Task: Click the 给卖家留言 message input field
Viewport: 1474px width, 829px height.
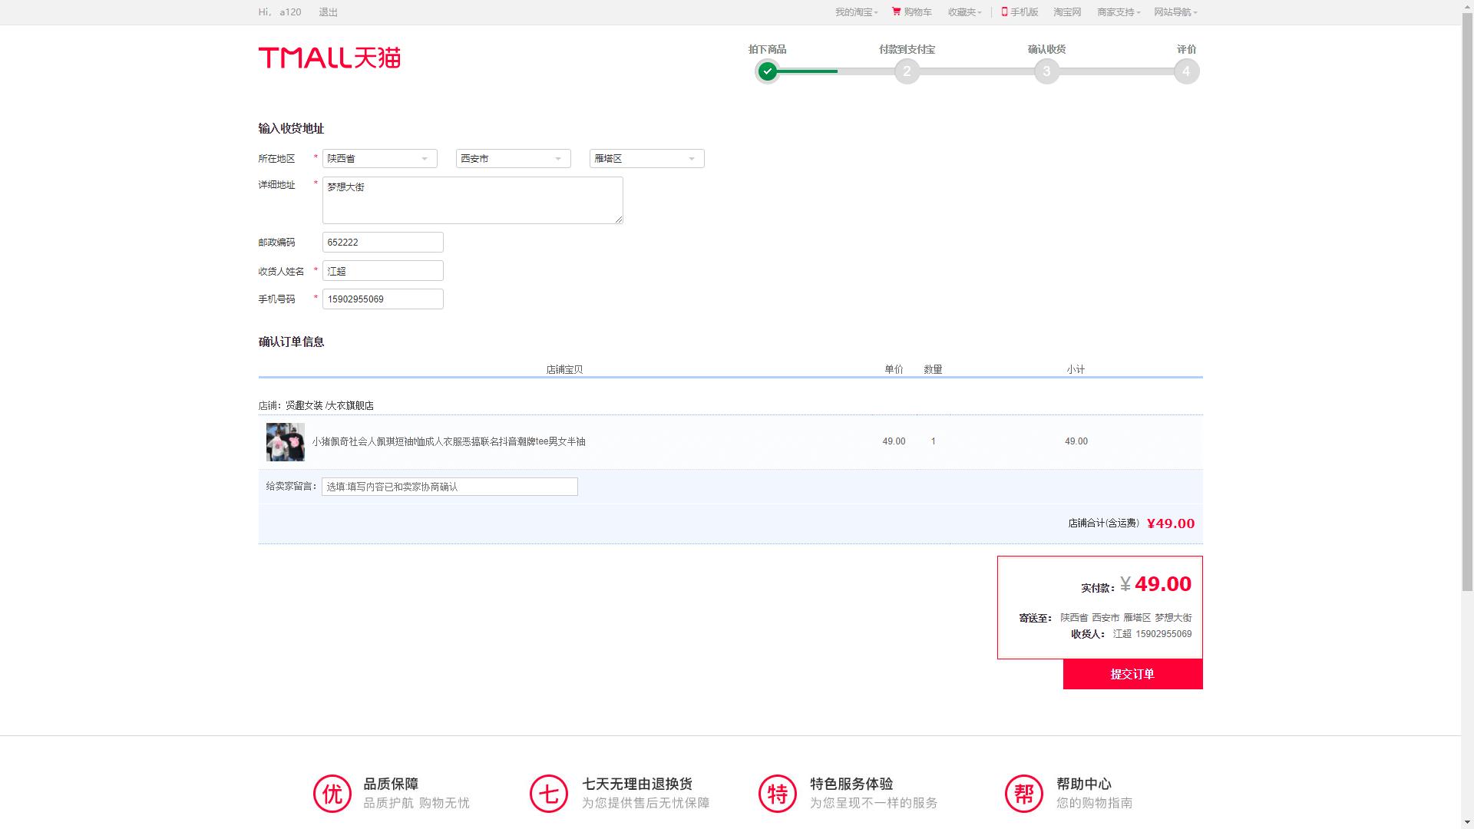Action: coord(448,486)
